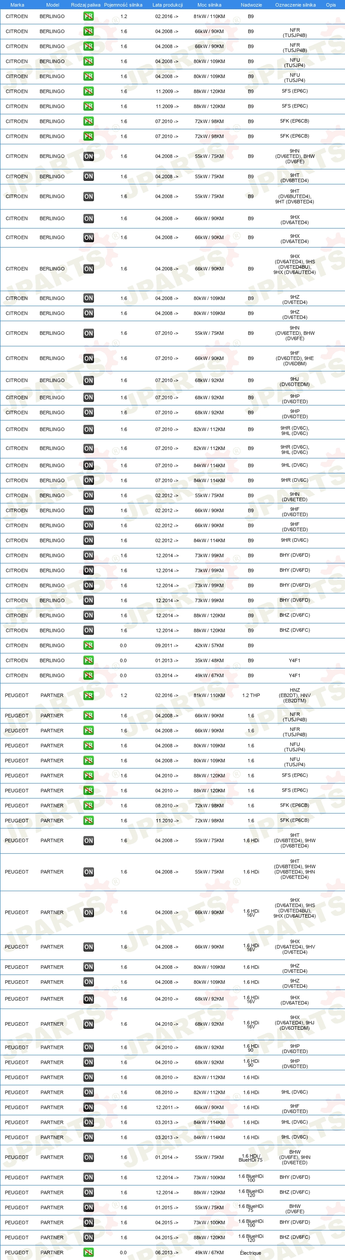Image resolution: width=345 pixels, height=1260 pixels.
Task: Click green fuel icon in Peugeot 1.2 THP row
Action: 89,696
